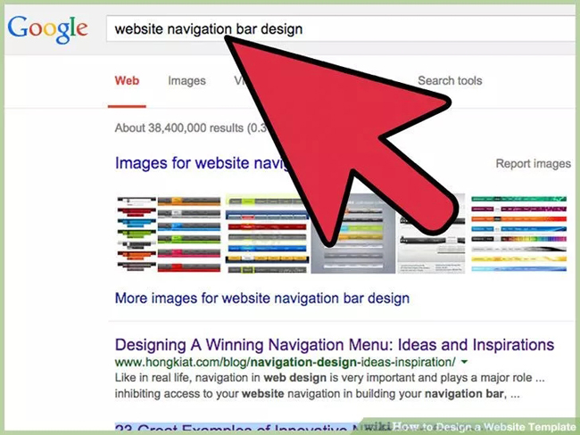Open 'Designing A Winning Navigation Menu' result
The width and height of the screenshot is (580, 435).
click(x=335, y=344)
